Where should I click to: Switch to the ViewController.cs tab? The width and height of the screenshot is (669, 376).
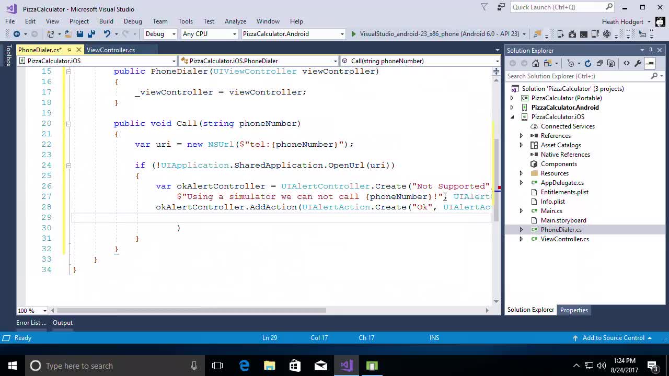(110, 50)
